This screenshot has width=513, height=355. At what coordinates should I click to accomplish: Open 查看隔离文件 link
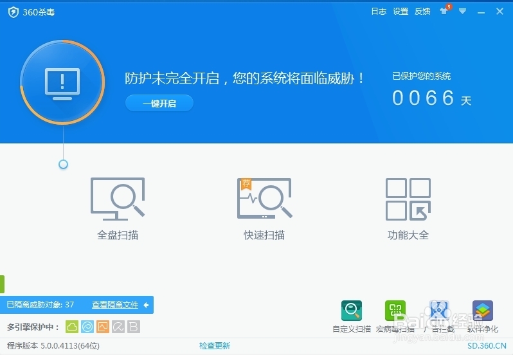click(115, 305)
